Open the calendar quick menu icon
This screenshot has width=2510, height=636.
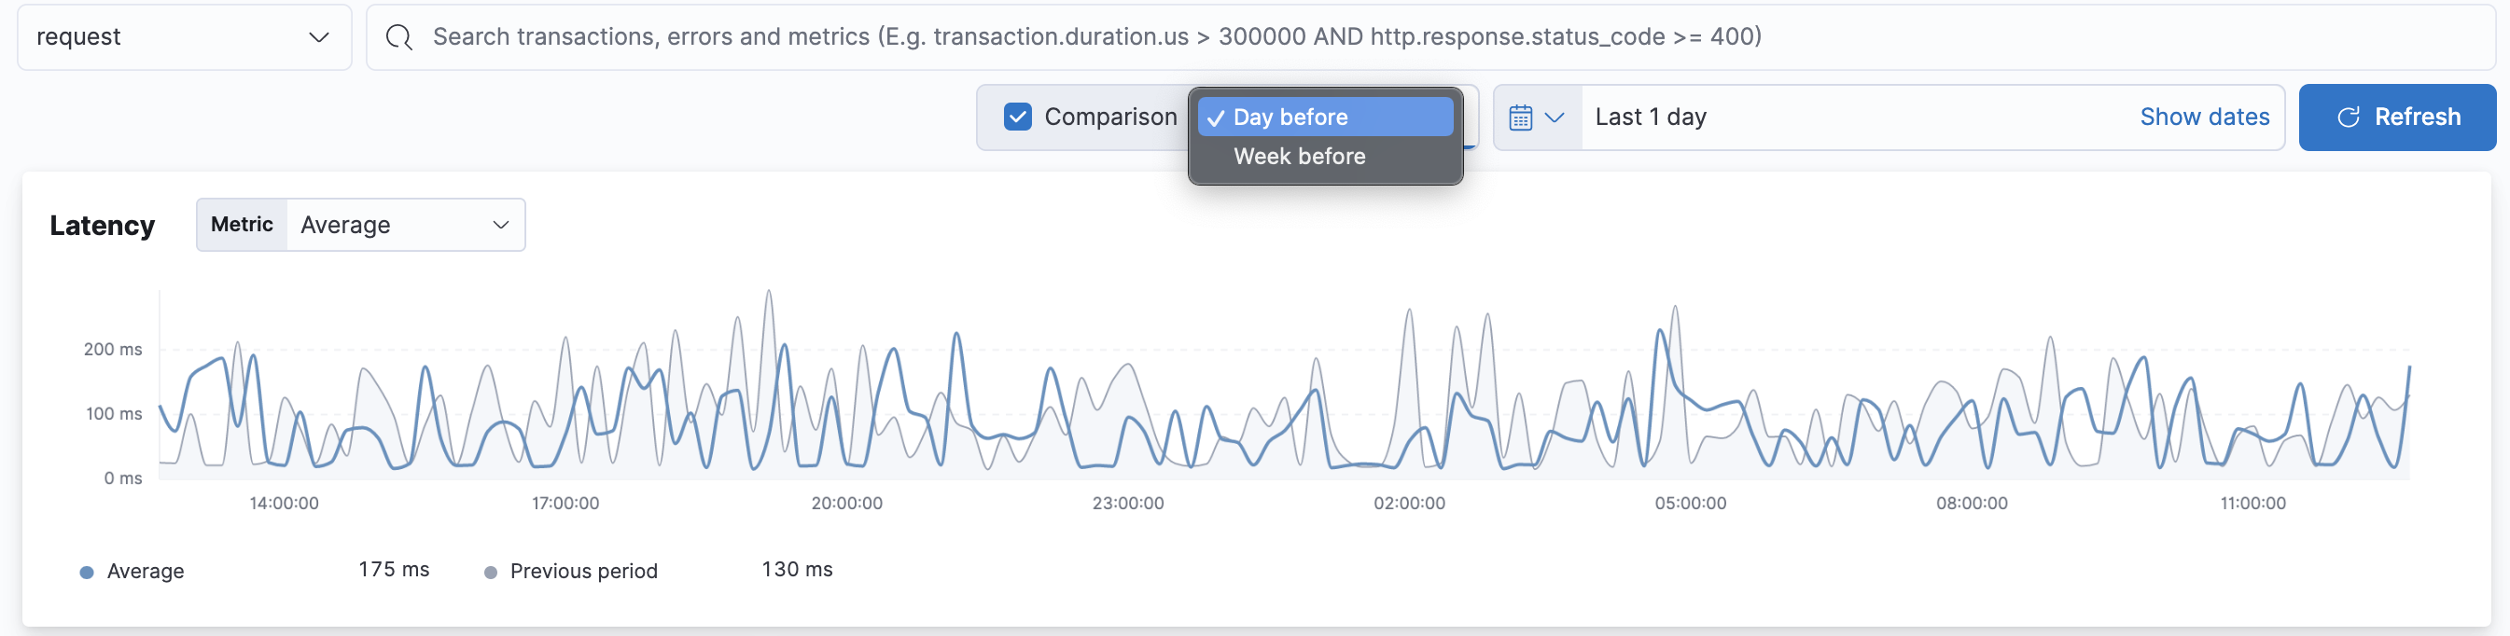pos(1520,118)
